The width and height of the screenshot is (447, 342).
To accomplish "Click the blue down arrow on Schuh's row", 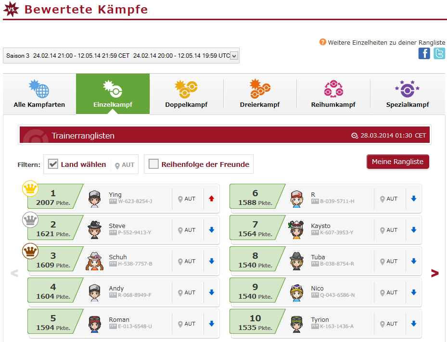I will [212, 261].
